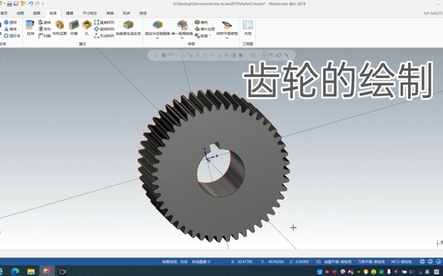Click the Mastercam taskbar icon
This screenshot has width=443, height=276.
pos(47,271)
